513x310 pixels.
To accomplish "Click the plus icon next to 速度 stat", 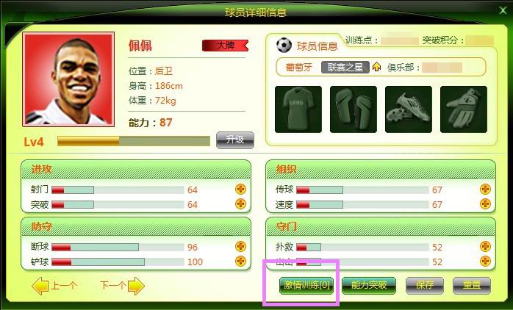I will pos(485,203).
